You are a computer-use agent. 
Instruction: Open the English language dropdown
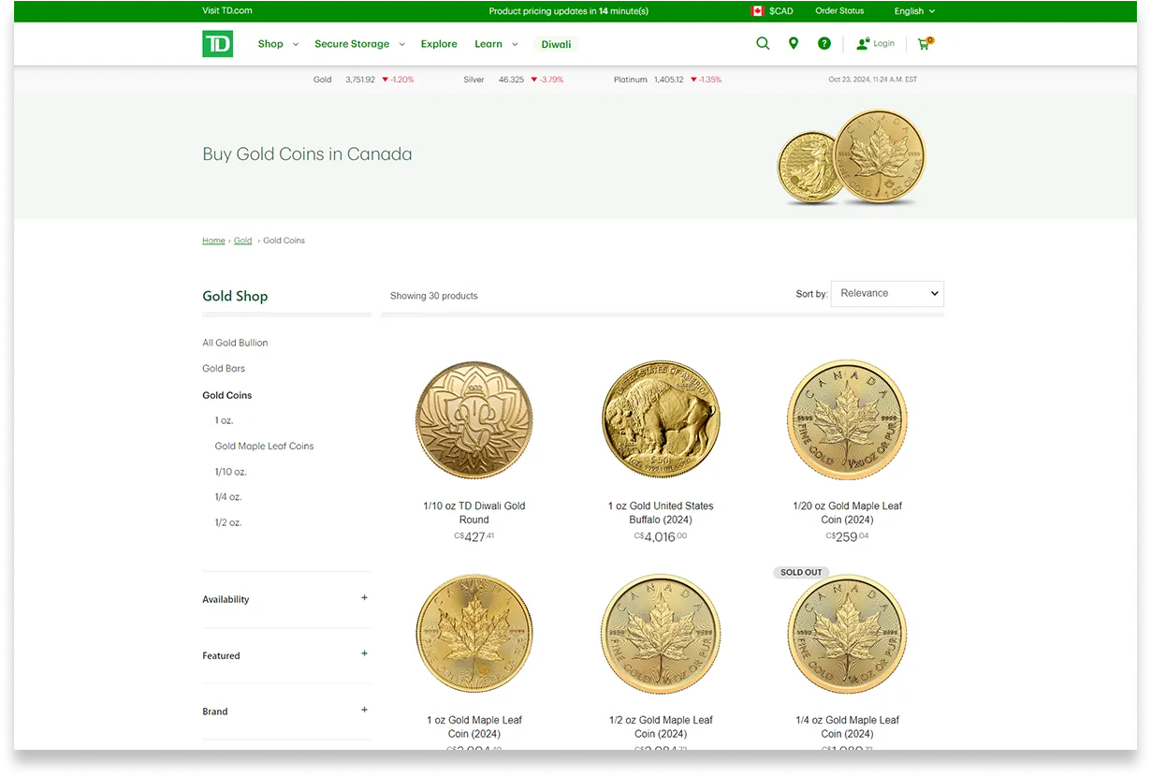point(914,11)
